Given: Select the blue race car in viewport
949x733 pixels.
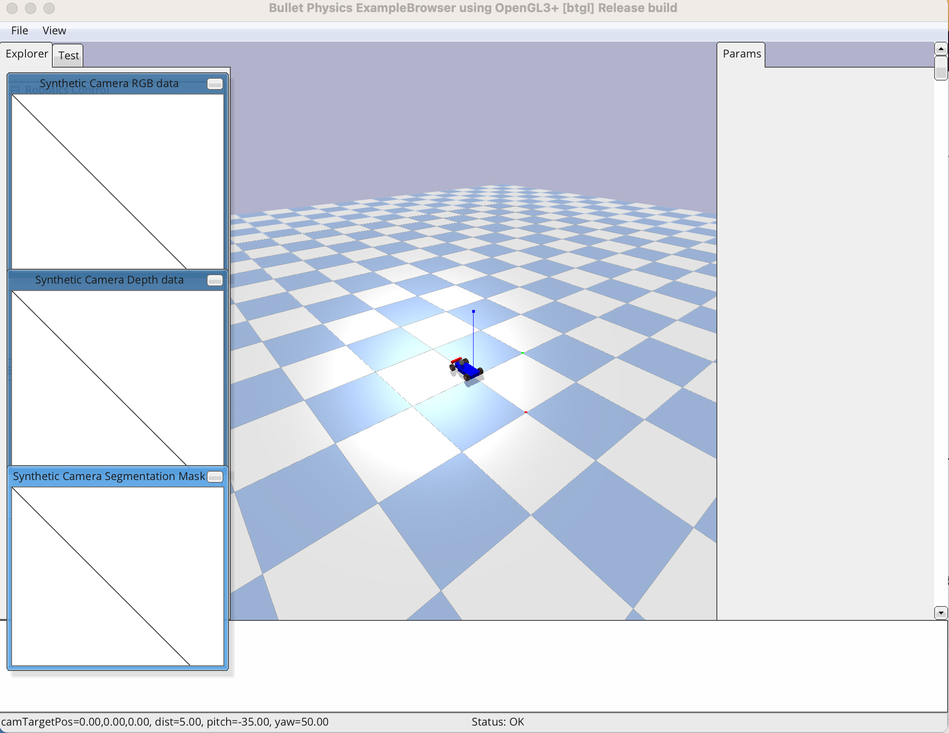Looking at the screenshot, I should click(x=467, y=369).
